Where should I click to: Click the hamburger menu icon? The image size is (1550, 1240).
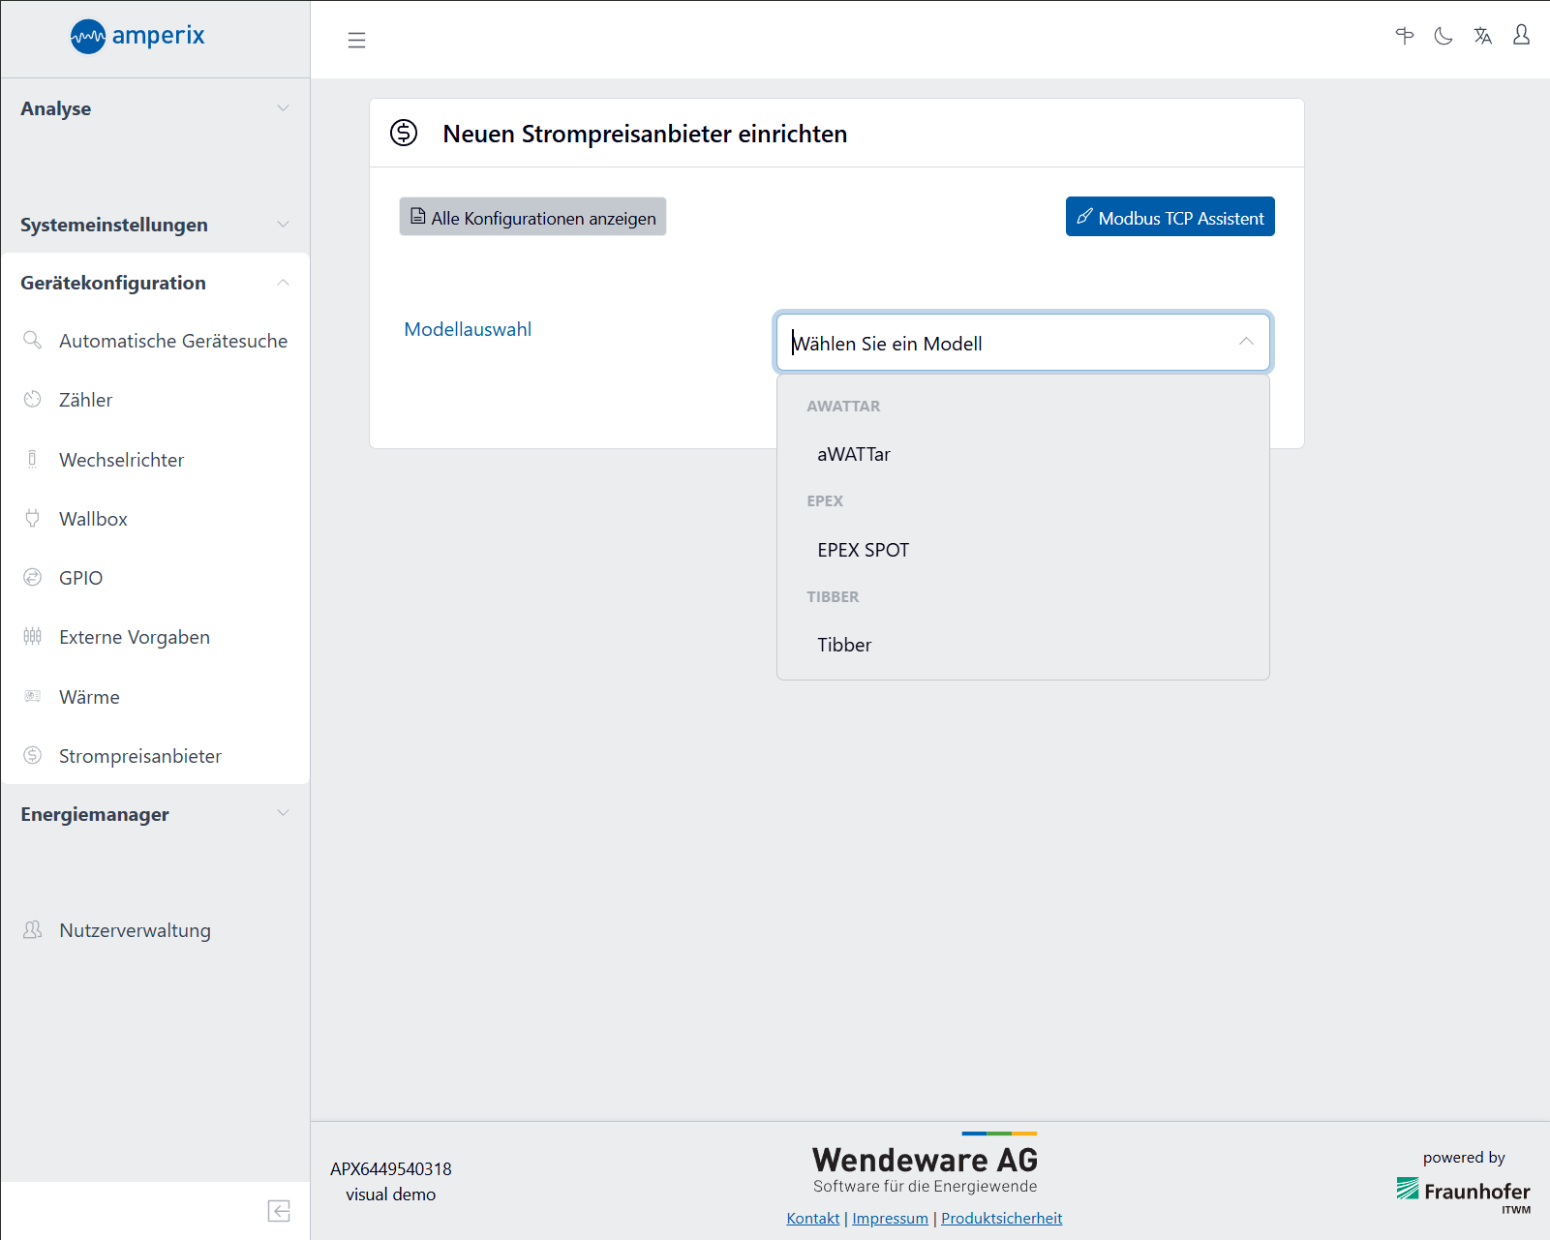(356, 40)
